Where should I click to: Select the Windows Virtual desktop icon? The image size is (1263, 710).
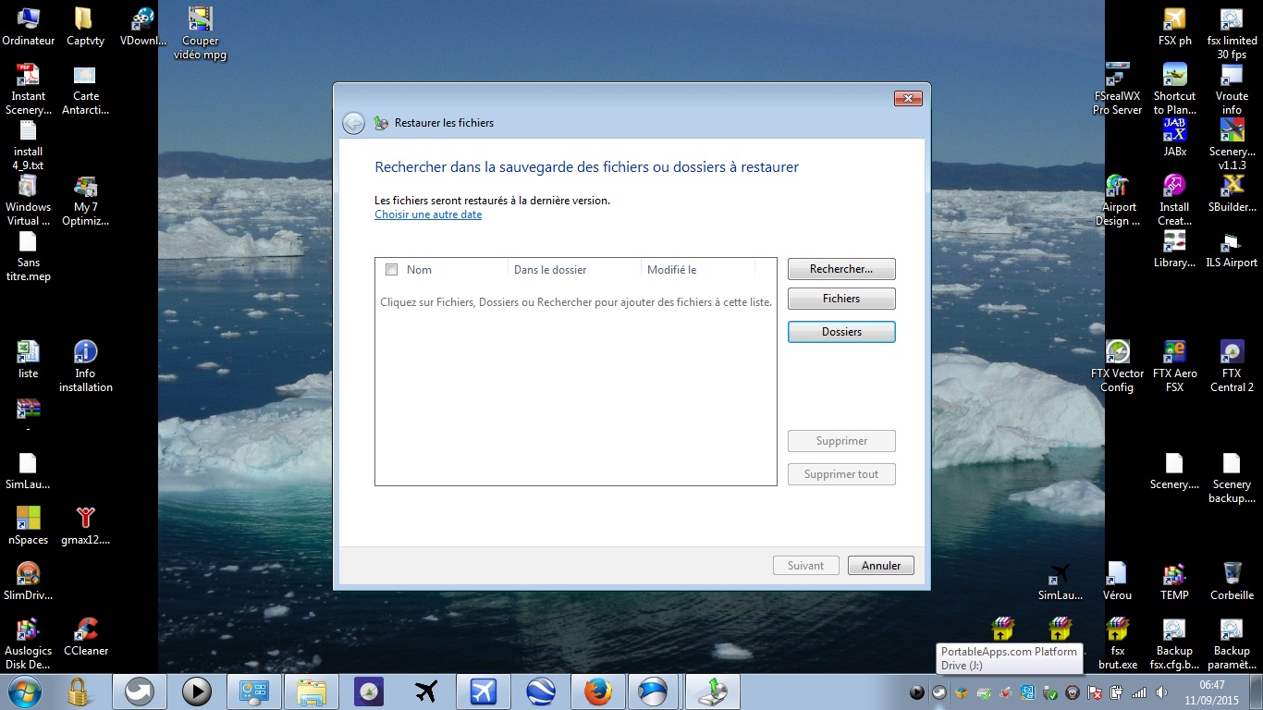tap(29, 200)
